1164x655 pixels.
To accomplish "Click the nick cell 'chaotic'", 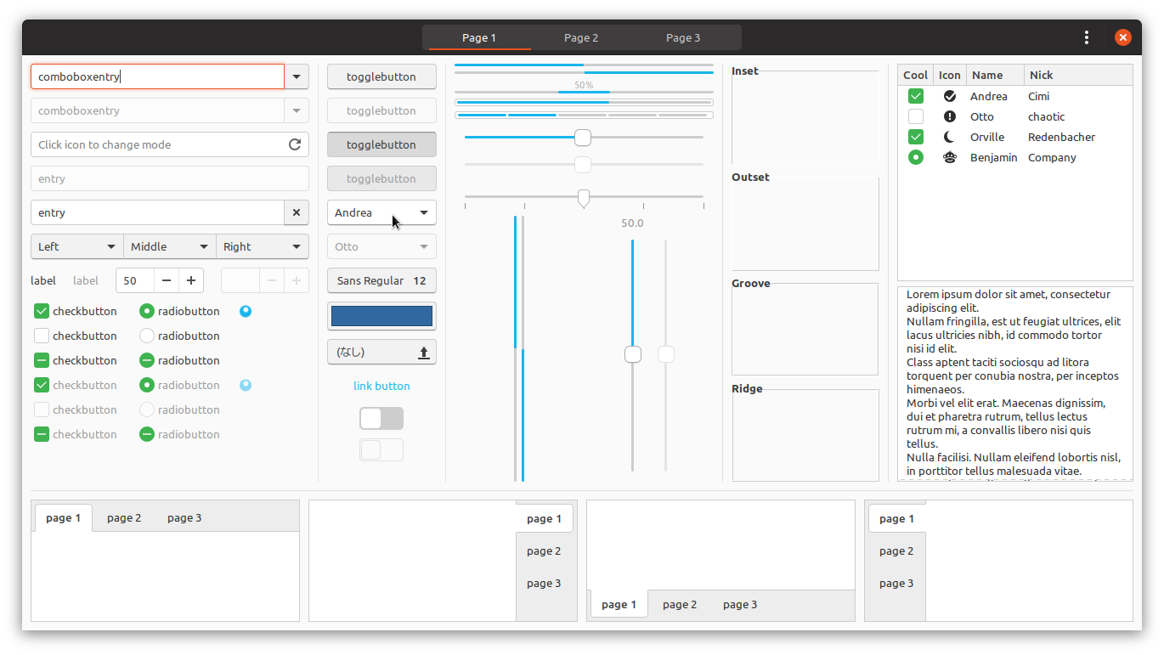I will (x=1046, y=116).
